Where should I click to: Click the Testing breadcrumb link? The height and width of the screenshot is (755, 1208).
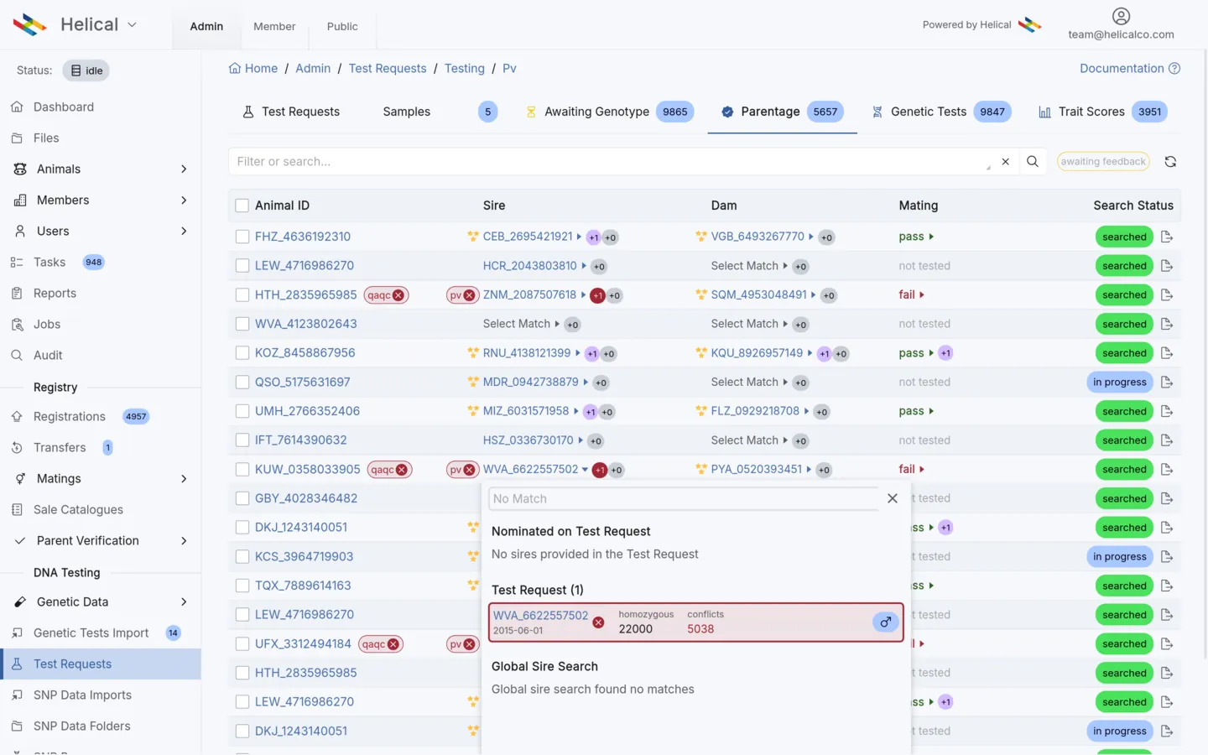tap(465, 68)
